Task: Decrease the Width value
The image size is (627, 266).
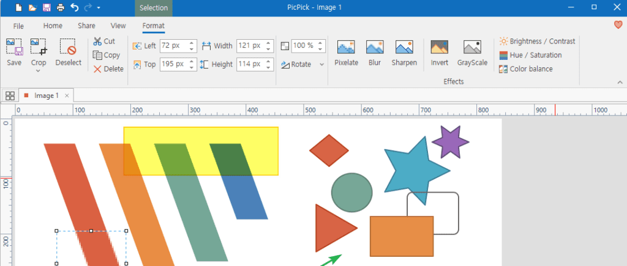Action: tap(269, 49)
